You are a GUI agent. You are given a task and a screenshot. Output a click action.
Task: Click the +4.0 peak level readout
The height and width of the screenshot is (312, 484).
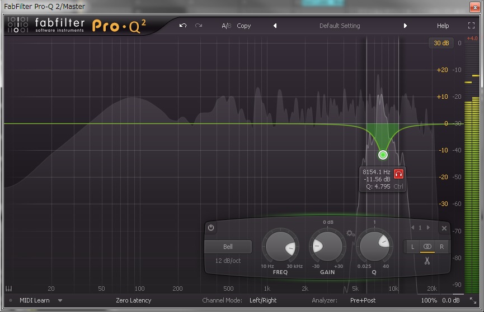[x=472, y=39]
